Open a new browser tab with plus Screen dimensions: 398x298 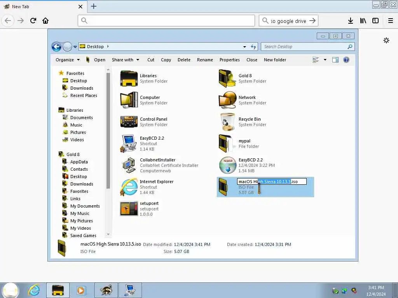click(94, 6)
